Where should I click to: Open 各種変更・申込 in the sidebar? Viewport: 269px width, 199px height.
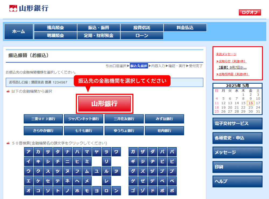point(238,138)
